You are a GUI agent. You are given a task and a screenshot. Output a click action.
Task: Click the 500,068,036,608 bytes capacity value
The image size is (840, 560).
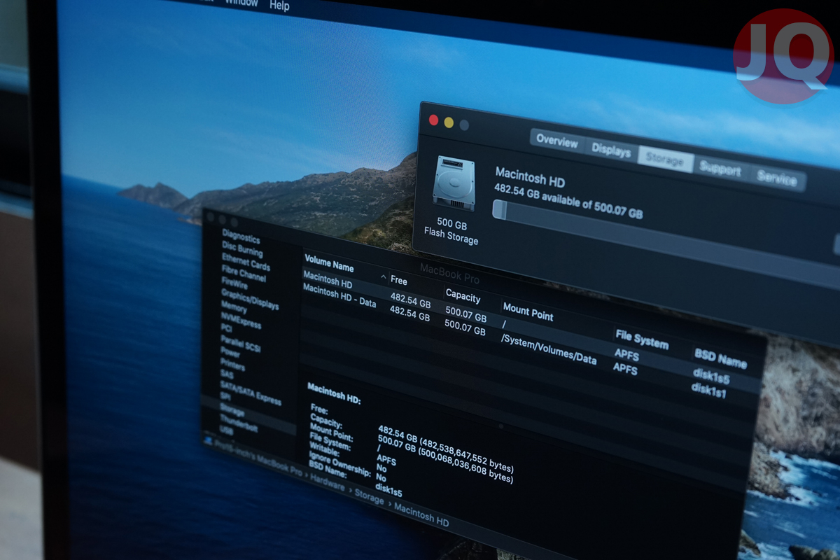pyautogui.click(x=465, y=464)
